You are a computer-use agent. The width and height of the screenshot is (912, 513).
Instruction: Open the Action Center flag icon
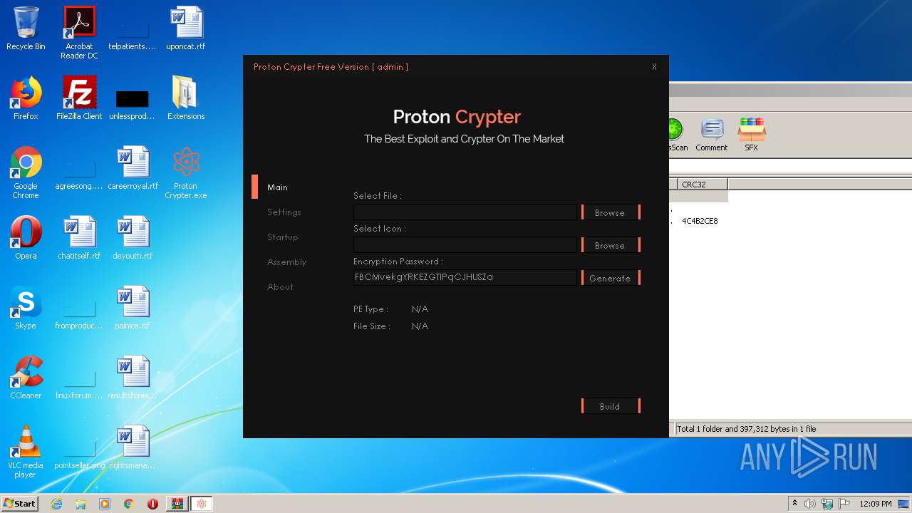[844, 504]
